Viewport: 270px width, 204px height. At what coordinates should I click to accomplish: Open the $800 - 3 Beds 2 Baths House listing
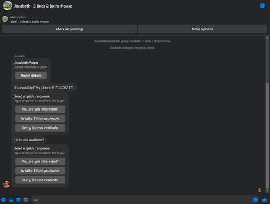(x=30, y=22)
